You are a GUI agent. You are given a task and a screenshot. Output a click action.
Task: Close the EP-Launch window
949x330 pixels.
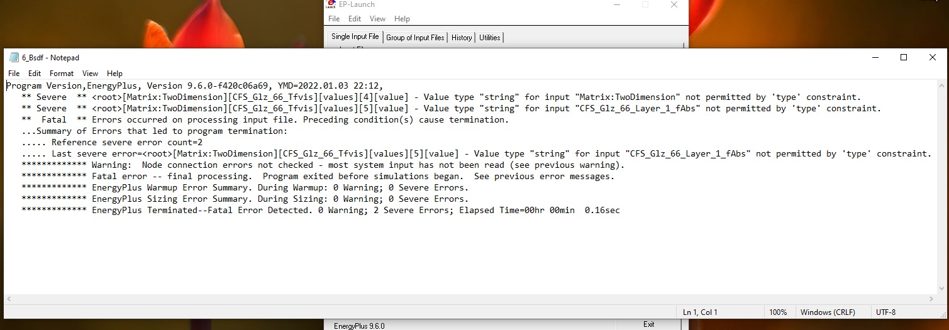tap(674, 5)
